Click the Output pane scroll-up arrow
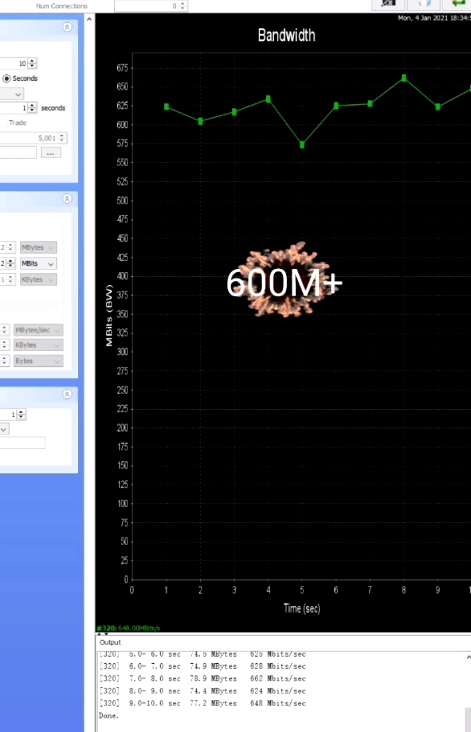471x732 pixels. [x=468, y=657]
